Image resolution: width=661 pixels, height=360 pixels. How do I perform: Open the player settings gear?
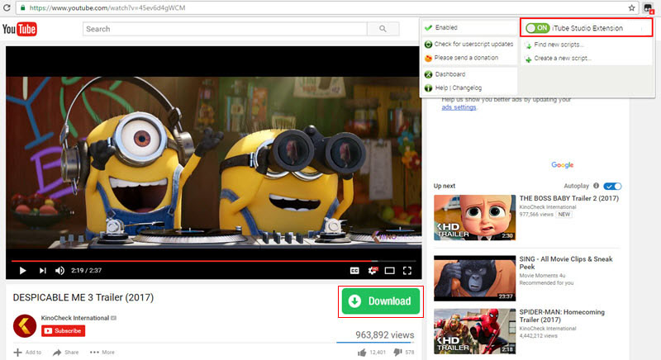373,270
